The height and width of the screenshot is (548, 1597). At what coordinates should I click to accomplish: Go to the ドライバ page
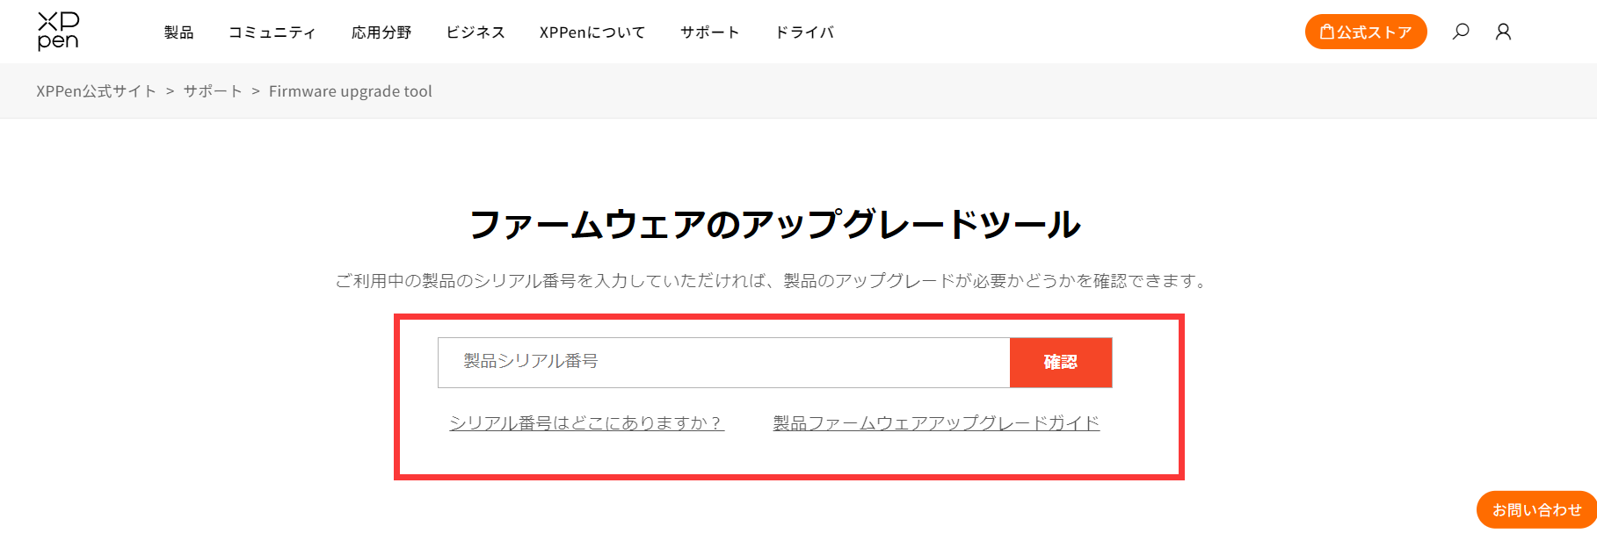[x=804, y=32]
